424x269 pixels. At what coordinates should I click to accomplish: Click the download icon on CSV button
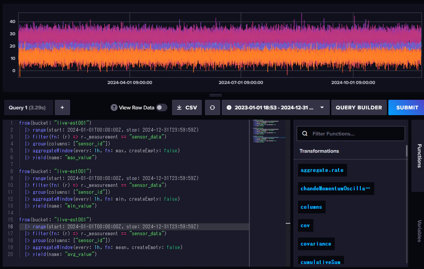pos(179,107)
